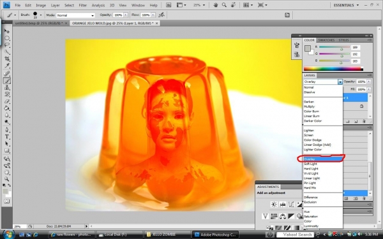Toggle Quick Mask mode
The image size is (383, 239).
(x=7, y=201)
